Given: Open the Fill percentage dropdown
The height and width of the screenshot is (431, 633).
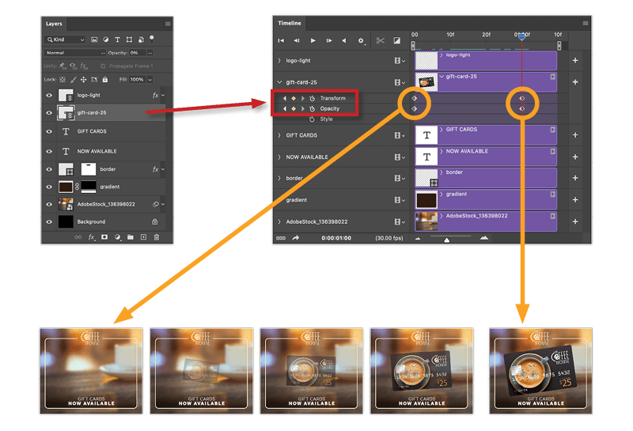Looking at the screenshot, I should (150, 80).
